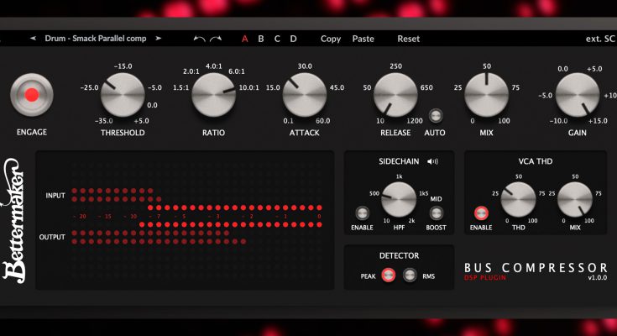Select RMS detector mode
The width and height of the screenshot is (617, 336).
410,275
